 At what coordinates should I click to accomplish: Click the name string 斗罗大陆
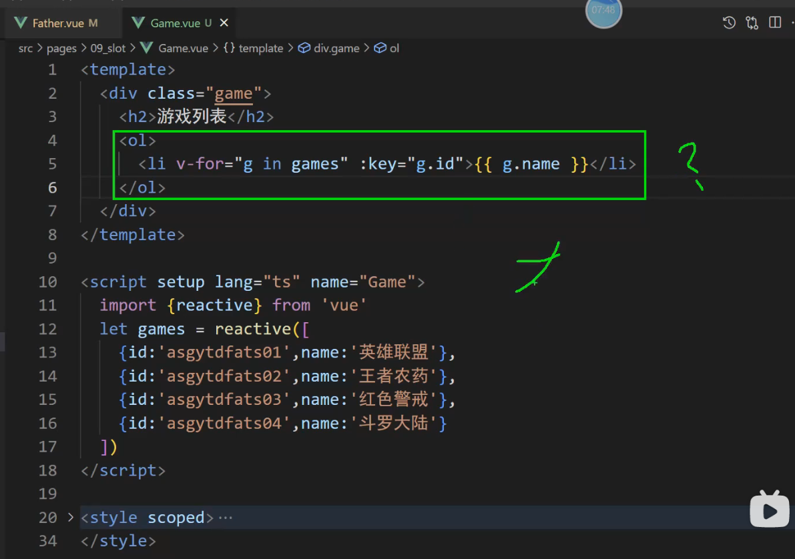(393, 423)
